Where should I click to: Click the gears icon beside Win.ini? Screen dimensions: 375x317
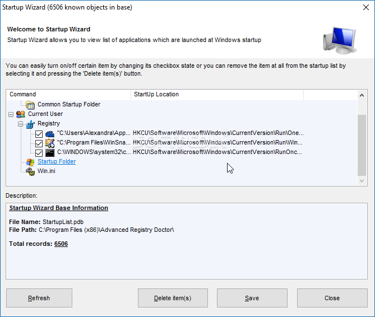30,171
